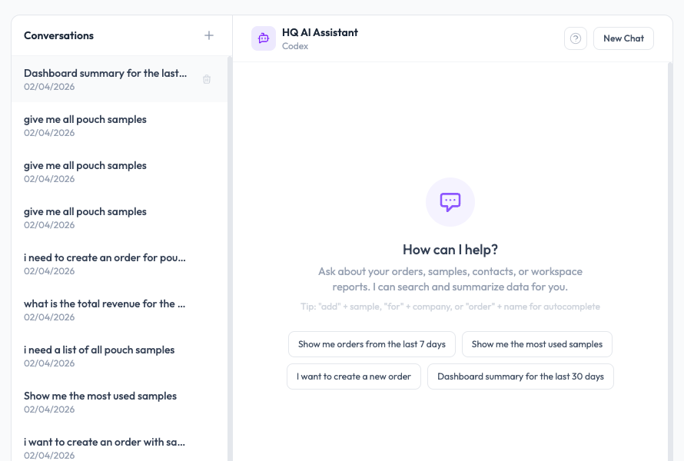
Task: Click the New Chat button
Action: point(623,38)
